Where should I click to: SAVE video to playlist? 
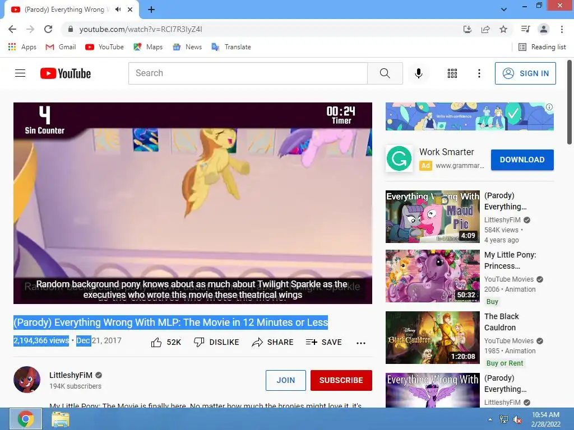[x=324, y=342]
